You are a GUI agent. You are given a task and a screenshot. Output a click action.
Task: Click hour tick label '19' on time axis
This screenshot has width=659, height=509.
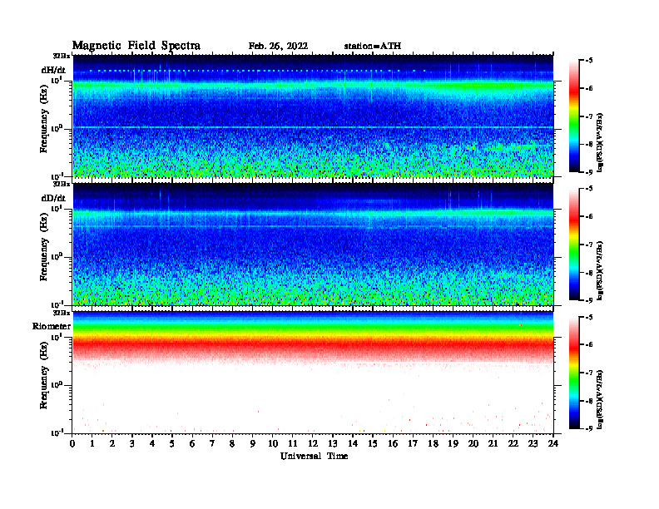(x=453, y=443)
